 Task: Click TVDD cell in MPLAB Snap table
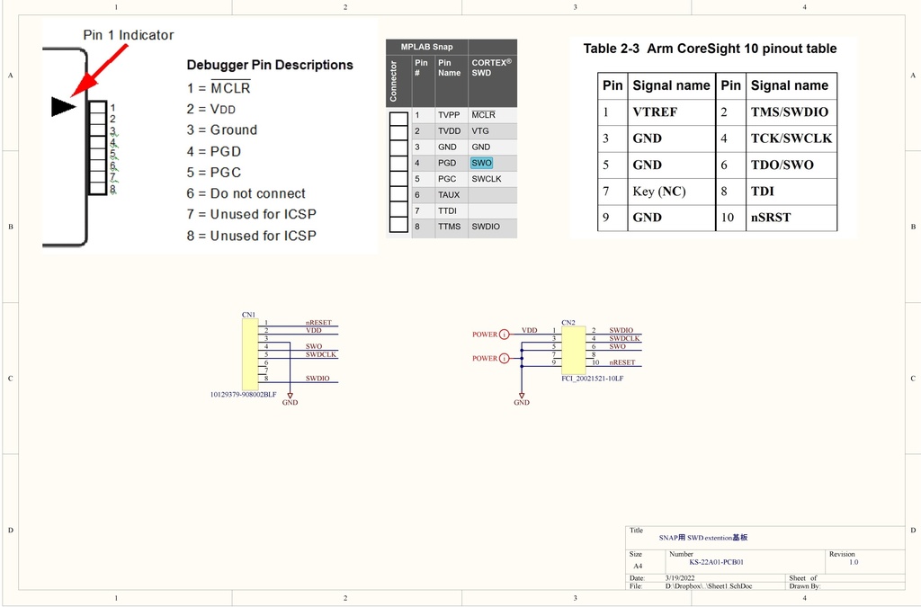coord(450,131)
